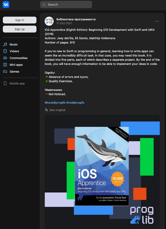The image size is (166, 229).
Task: Go to Games menu label
Action: click(x=14, y=72)
